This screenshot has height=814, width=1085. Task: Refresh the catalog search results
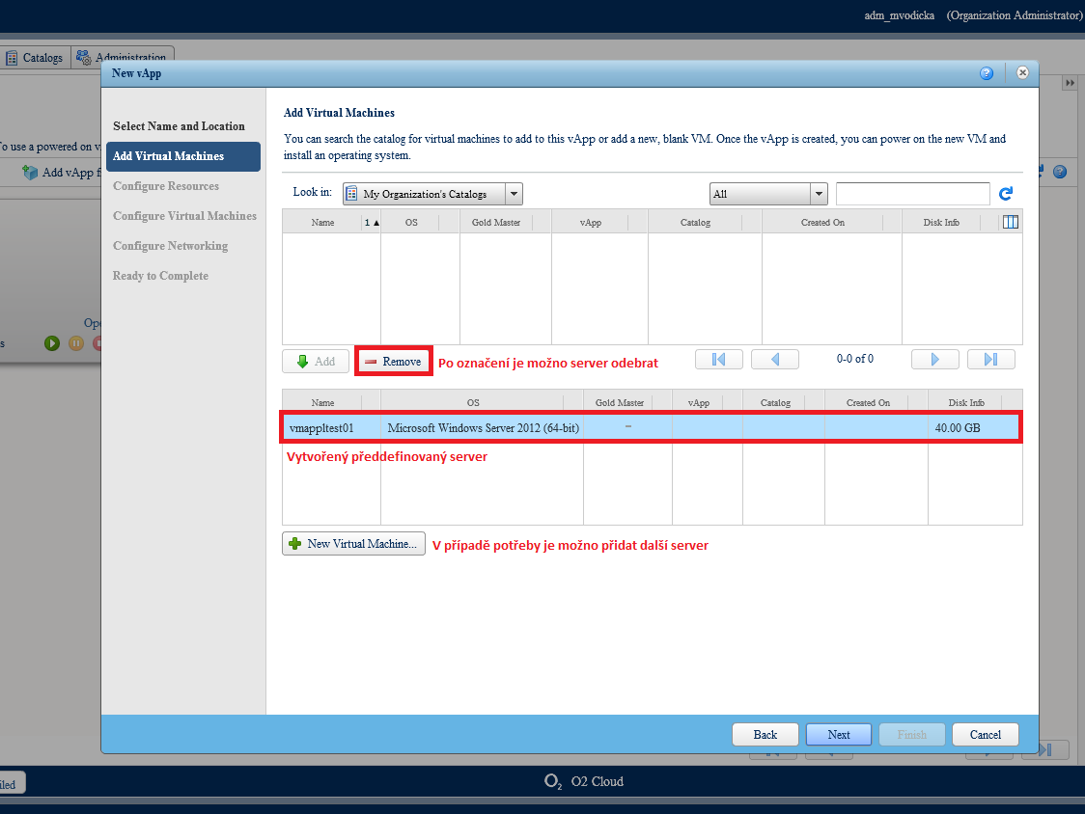coord(1006,194)
